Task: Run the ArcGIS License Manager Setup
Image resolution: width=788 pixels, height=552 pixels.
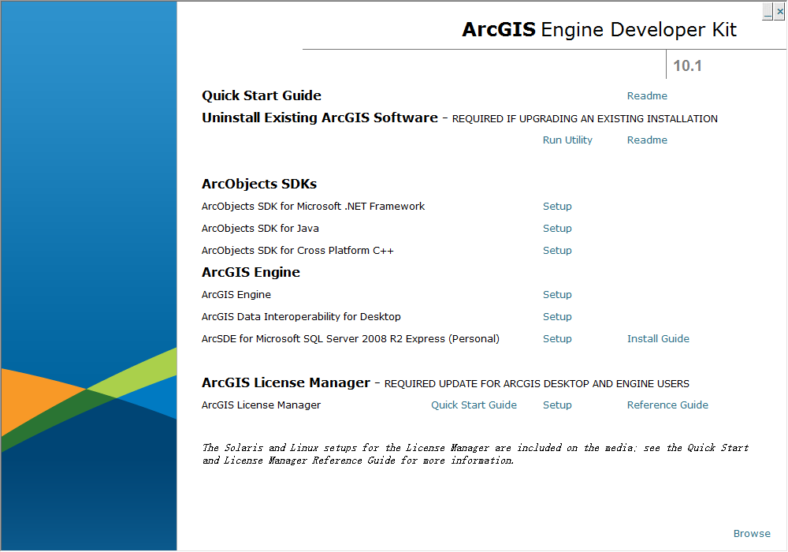Action: pos(557,405)
